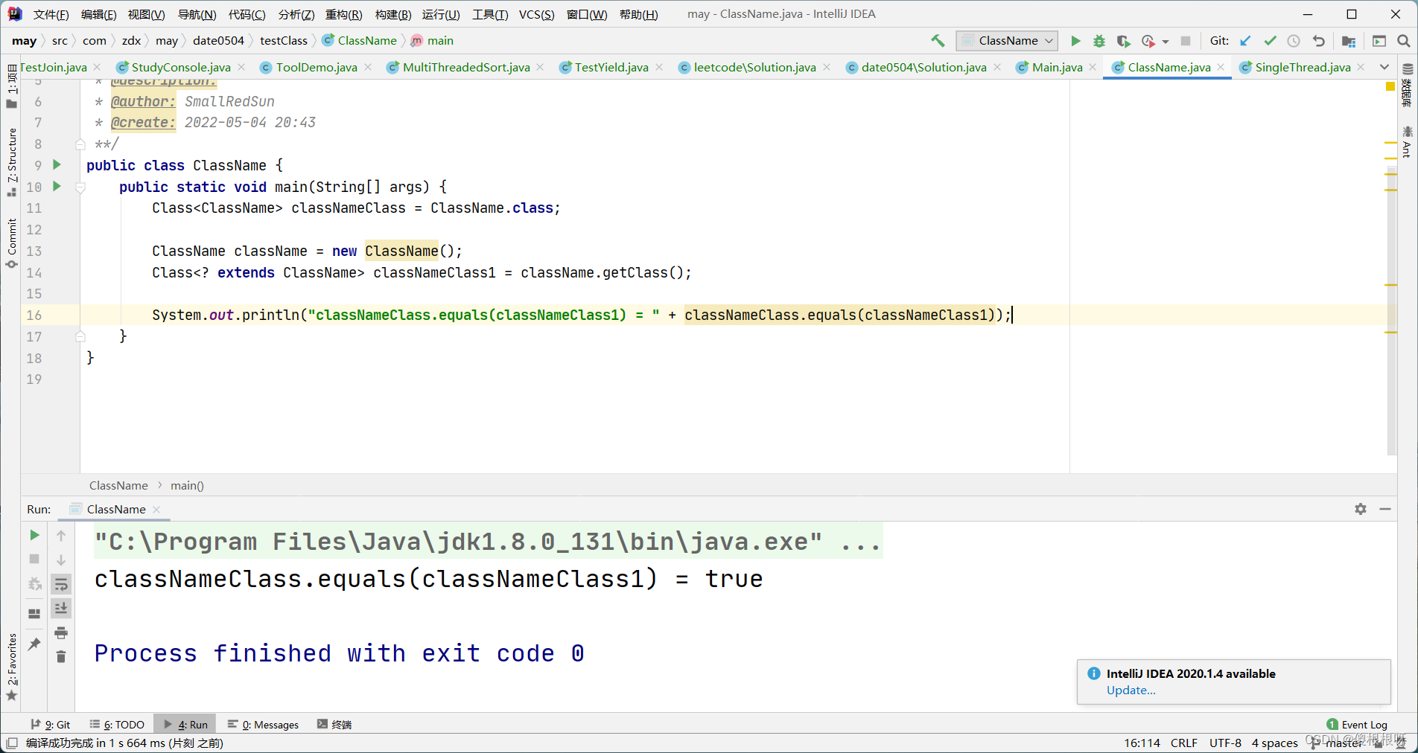Pin the Run tab with the pin icon
Image resolution: width=1418 pixels, height=753 pixels.
[34, 643]
